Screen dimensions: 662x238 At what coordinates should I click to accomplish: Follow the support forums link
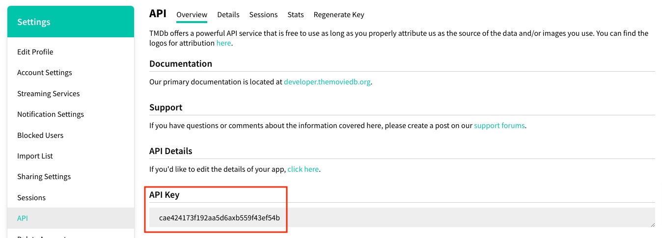[499, 126]
